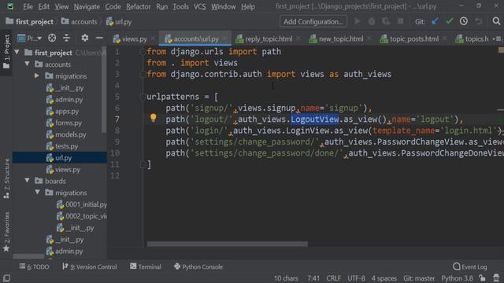Open the Edit menu

coord(44,6)
